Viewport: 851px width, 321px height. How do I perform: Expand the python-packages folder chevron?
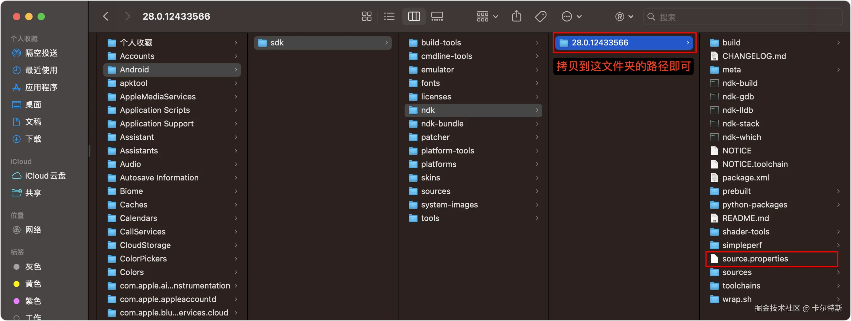[x=838, y=205]
